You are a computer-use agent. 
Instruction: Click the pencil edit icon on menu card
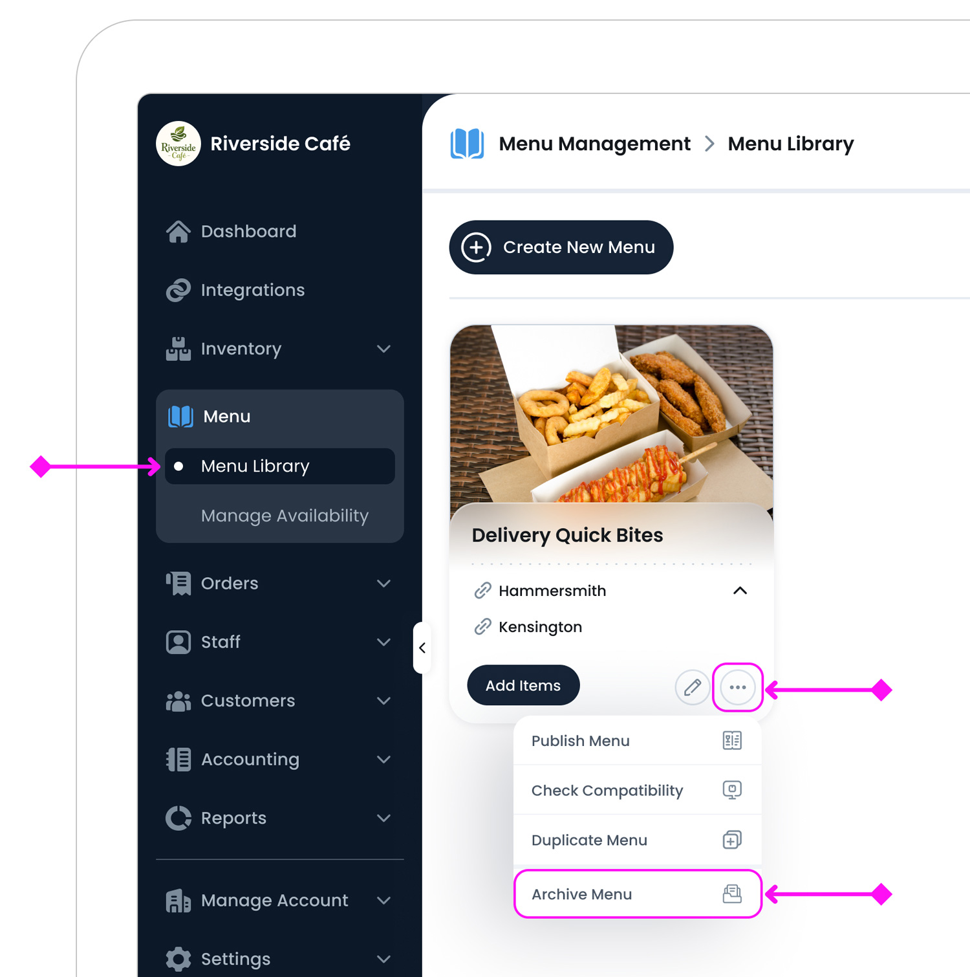[692, 686]
